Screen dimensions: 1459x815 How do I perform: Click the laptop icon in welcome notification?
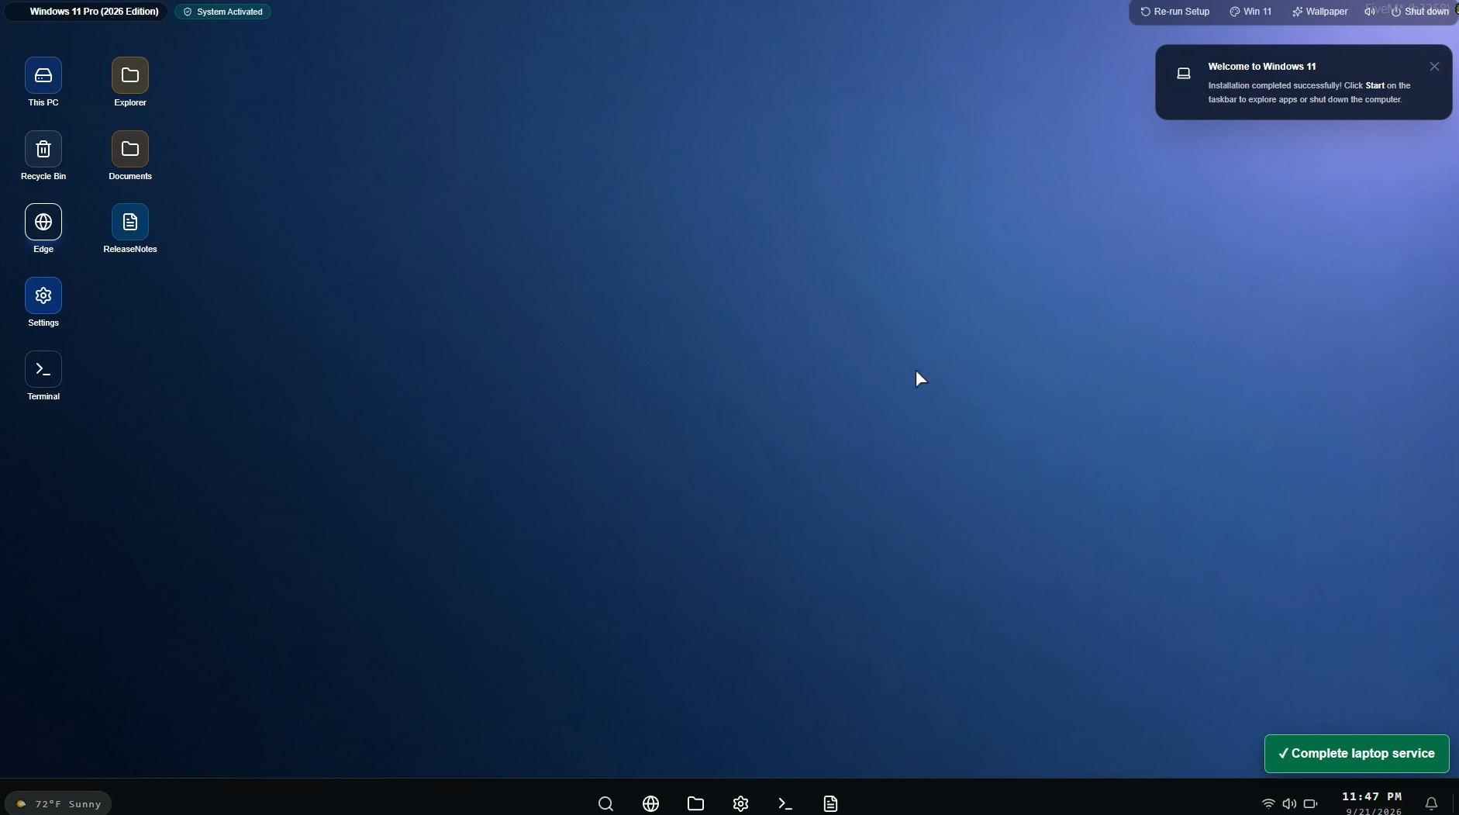(x=1184, y=74)
